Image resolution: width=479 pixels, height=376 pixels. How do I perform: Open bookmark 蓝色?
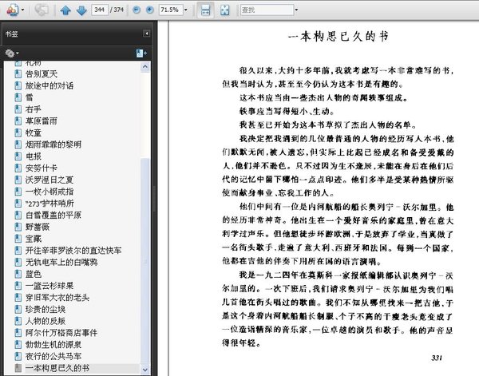tap(33, 274)
